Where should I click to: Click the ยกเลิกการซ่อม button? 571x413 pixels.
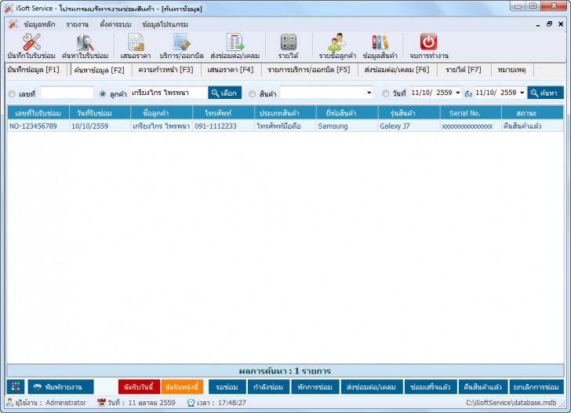tap(536, 387)
